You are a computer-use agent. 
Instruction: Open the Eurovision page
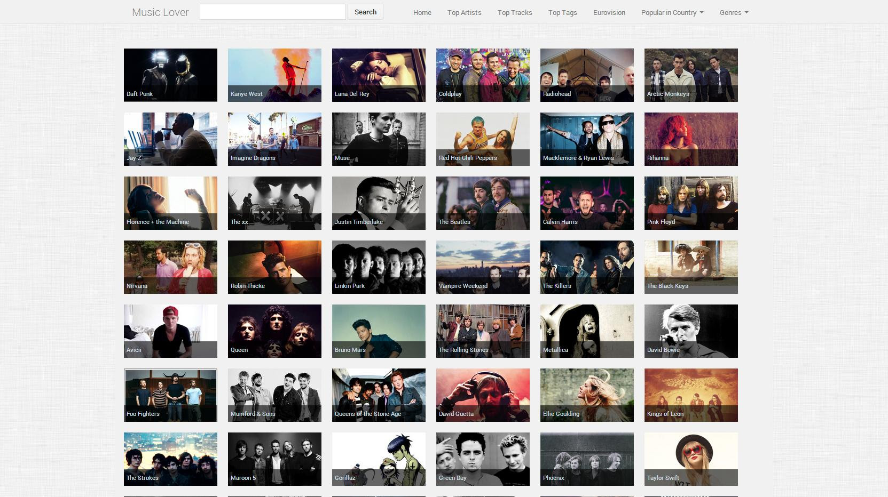[609, 12]
